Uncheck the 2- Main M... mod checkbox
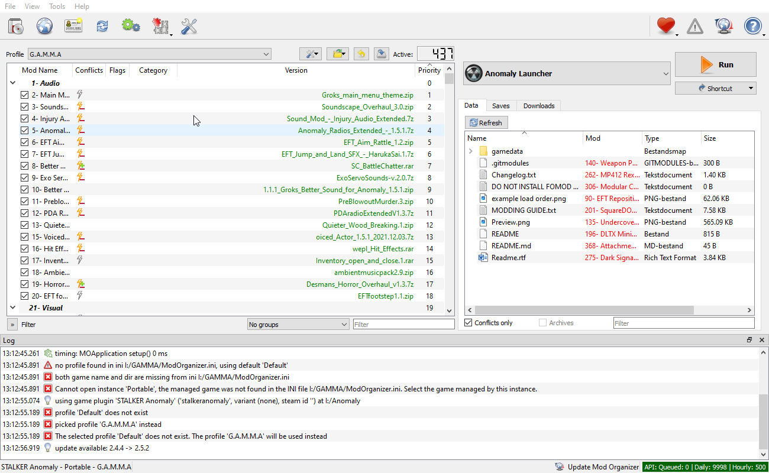This screenshot has width=769, height=473. point(24,95)
